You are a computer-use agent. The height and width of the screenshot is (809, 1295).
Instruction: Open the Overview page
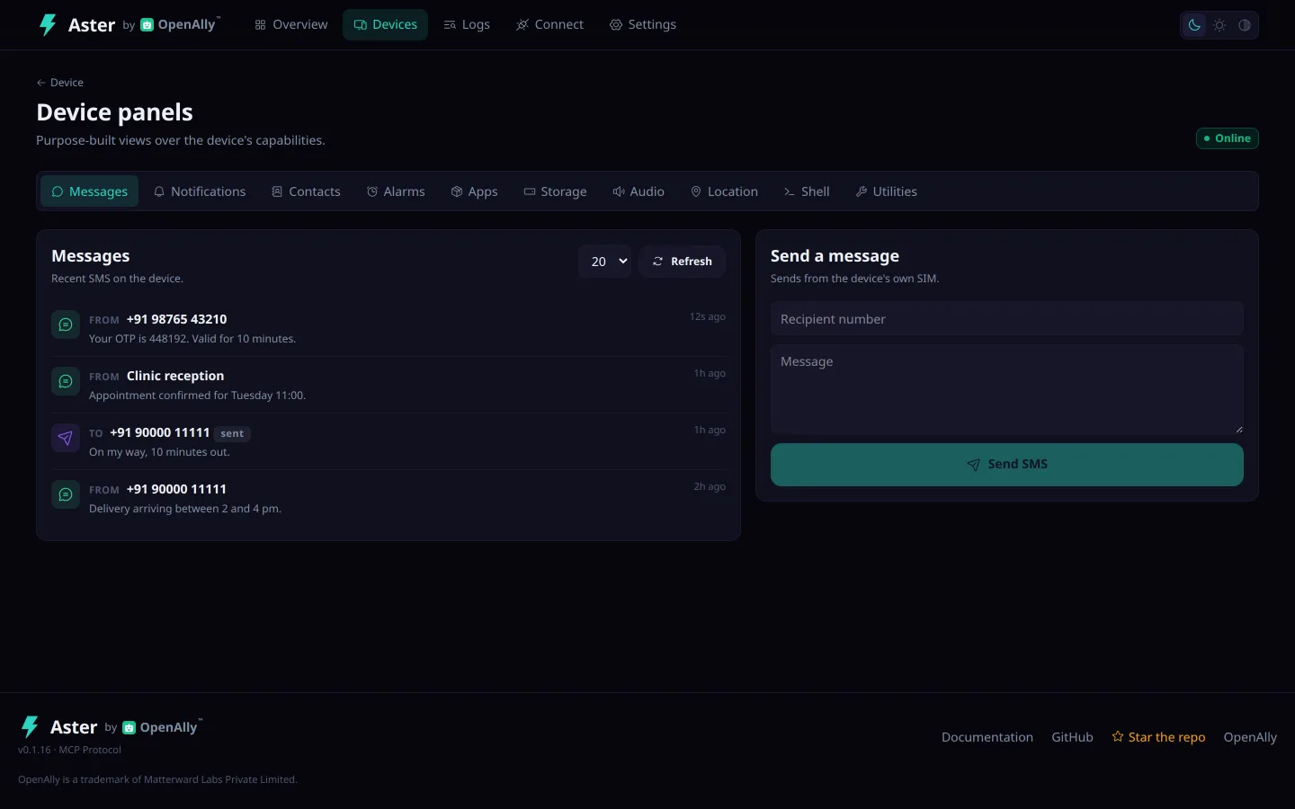tap(291, 24)
